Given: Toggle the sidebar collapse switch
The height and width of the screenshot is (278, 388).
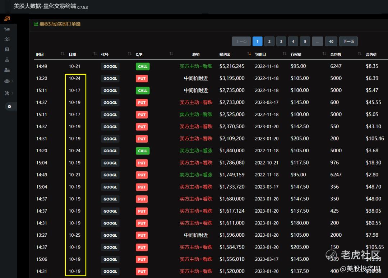Looking at the screenshot, I should pos(9,107).
